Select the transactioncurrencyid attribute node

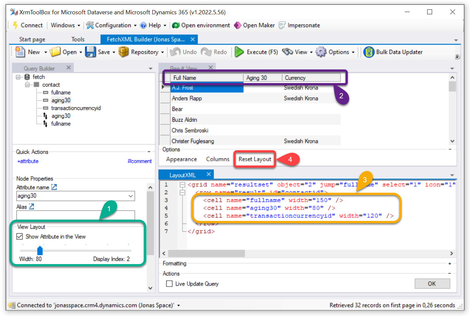pos(76,108)
